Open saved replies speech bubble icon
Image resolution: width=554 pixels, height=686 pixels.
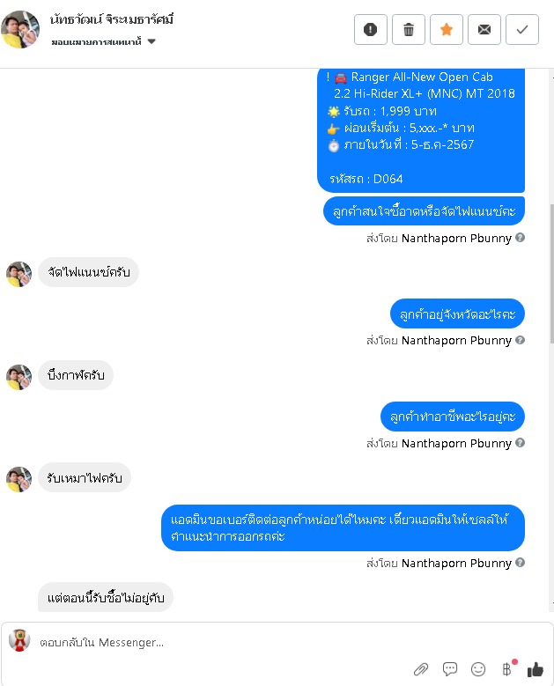(x=450, y=668)
